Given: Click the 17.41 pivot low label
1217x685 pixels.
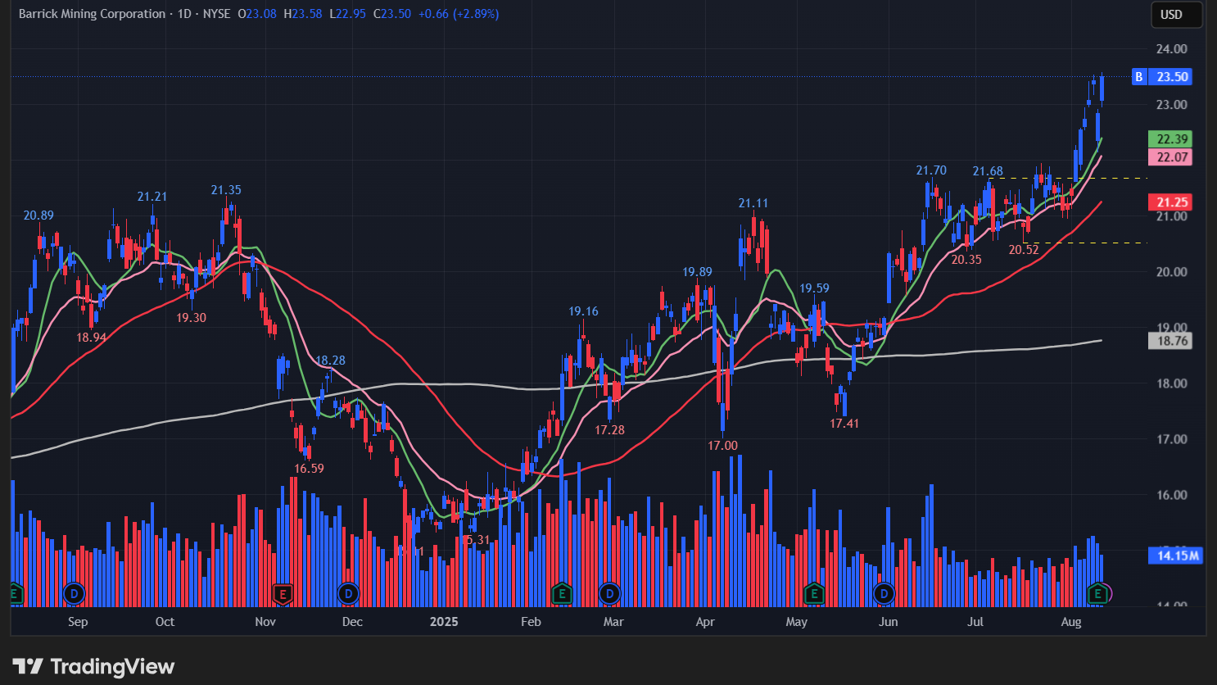Looking at the screenshot, I should (844, 424).
